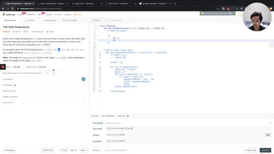The width and height of the screenshot is (274, 154).
Task: Click the first round extension icon after star
Action: click(x=223, y=9)
